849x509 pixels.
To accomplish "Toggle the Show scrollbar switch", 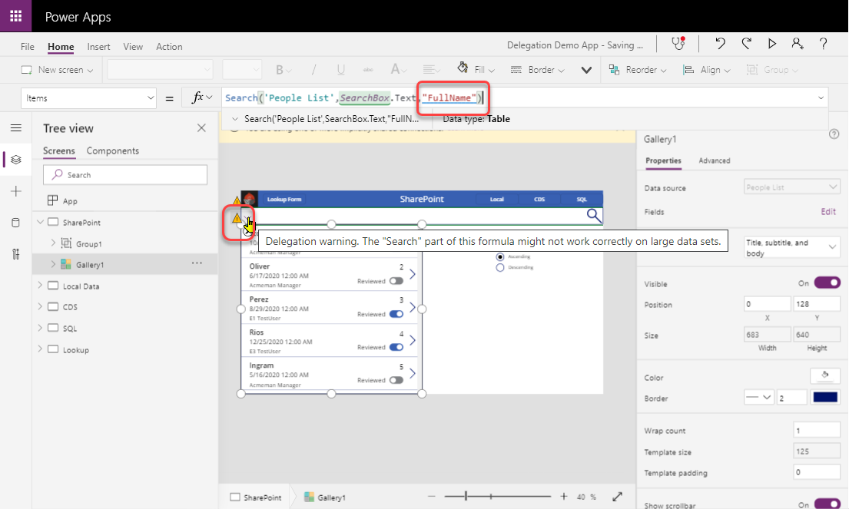I will pos(827,504).
